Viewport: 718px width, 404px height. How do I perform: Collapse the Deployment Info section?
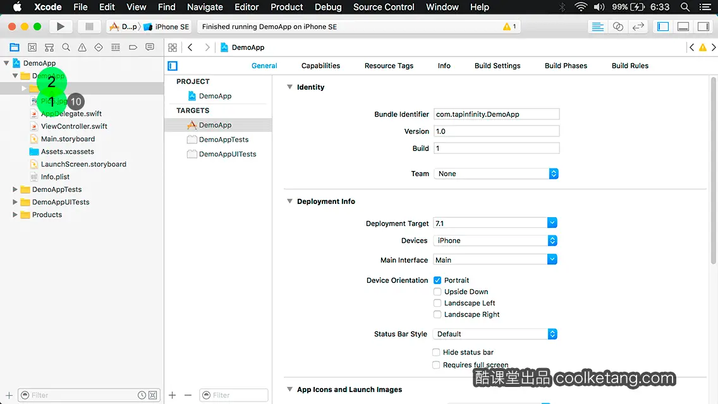[289, 201]
